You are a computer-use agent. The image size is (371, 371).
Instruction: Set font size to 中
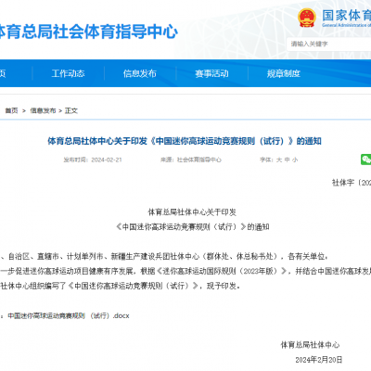pyautogui.click(x=288, y=160)
